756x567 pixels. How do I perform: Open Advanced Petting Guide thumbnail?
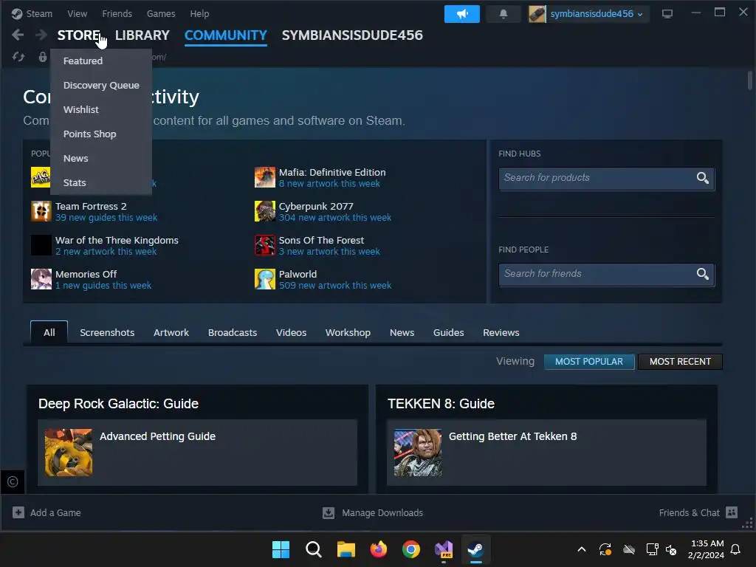[69, 453]
